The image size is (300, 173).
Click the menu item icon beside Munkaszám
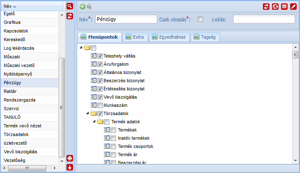pos(94,105)
